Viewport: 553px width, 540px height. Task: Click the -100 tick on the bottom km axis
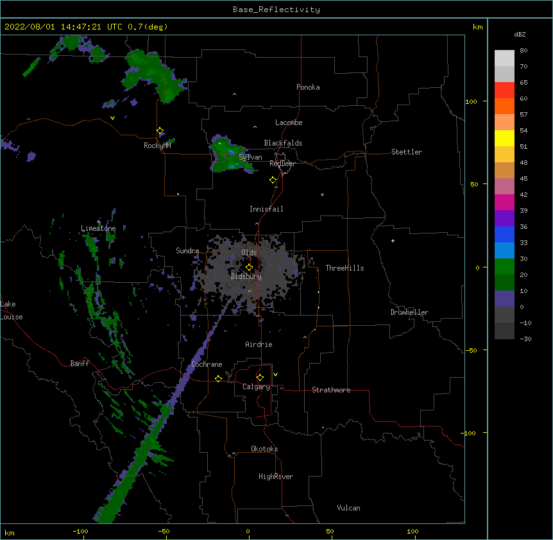point(81,531)
